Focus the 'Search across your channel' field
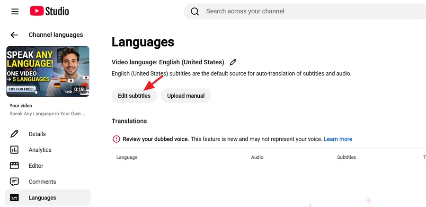The width and height of the screenshot is (426, 207). coord(305,11)
